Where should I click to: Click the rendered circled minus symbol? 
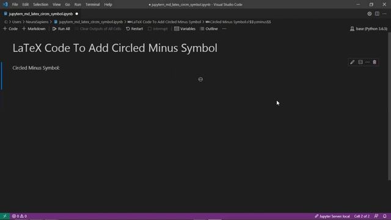point(200,79)
